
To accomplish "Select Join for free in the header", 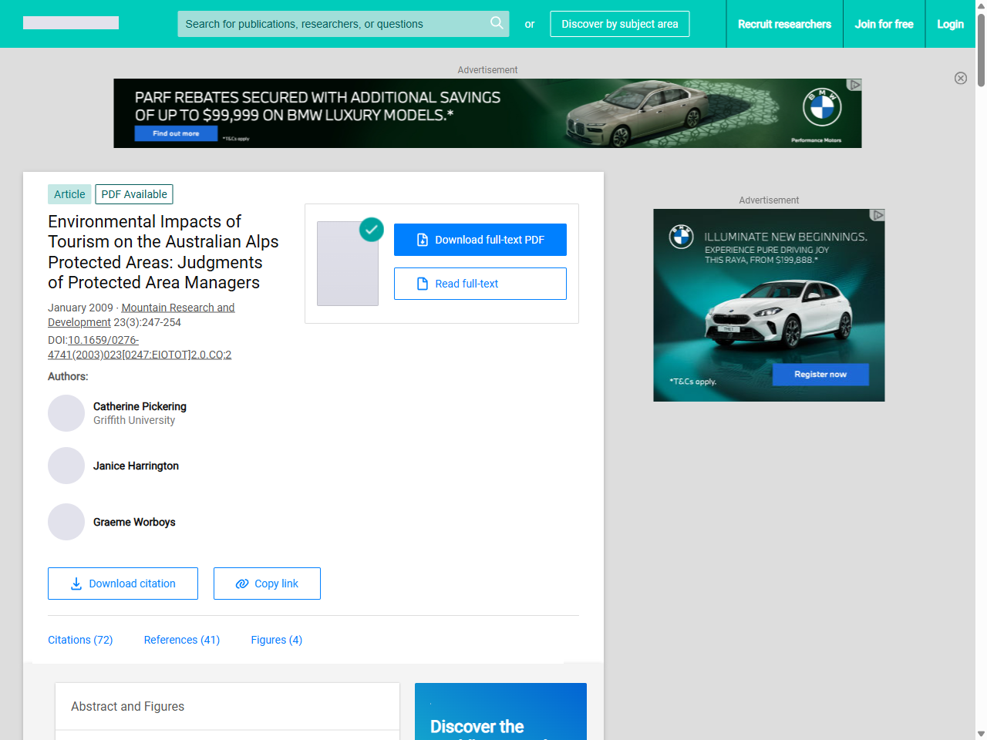I will click(x=884, y=24).
